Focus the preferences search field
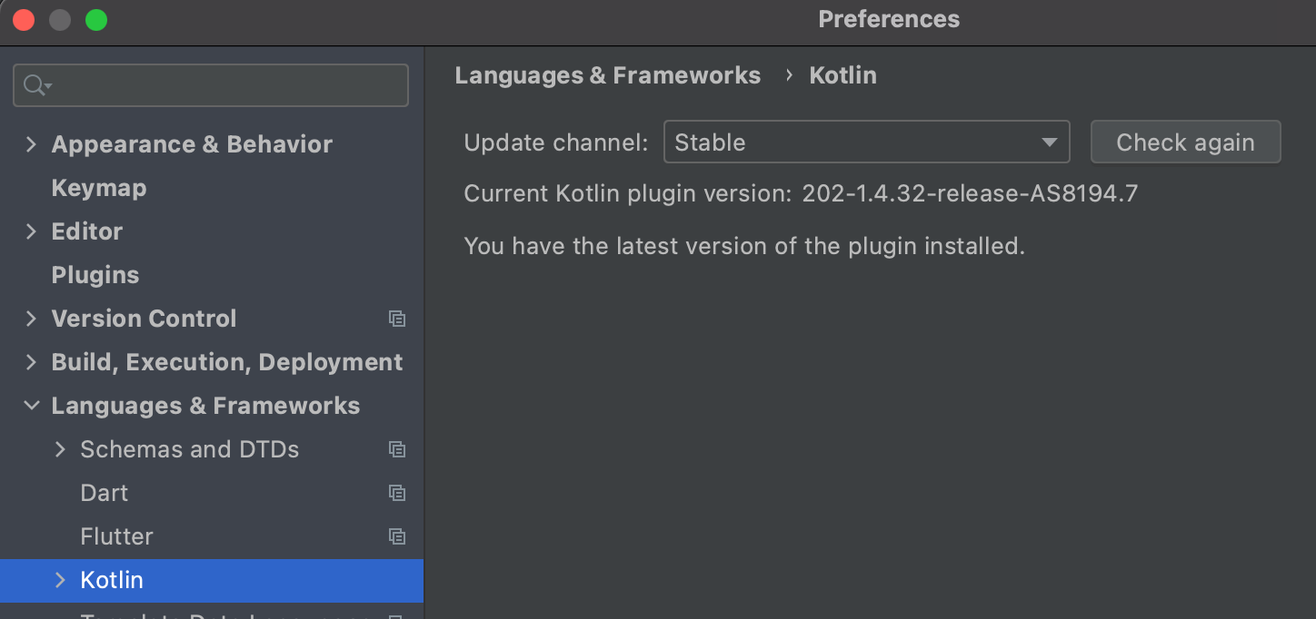The height and width of the screenshot is (619, 1316). pos(211,85)
